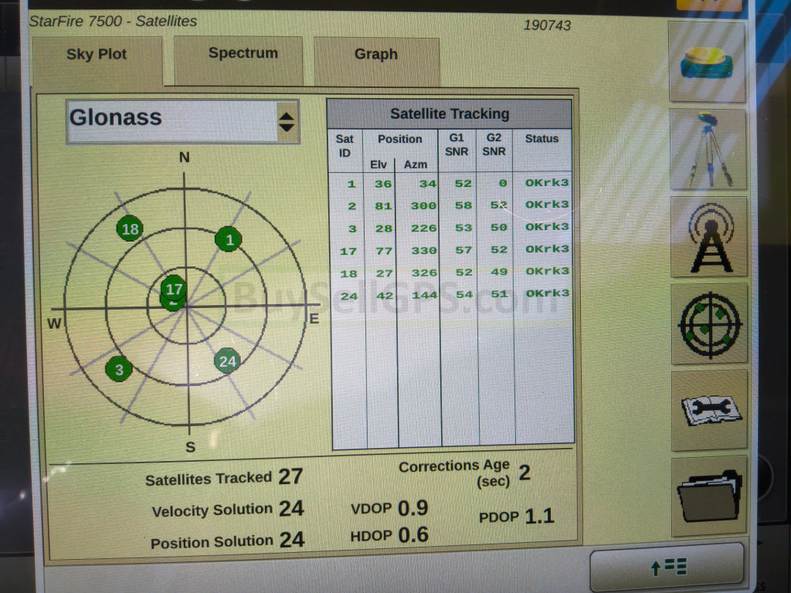Switch to the Spectrum tab
The image size is (791, 593).
[x=243, y=54]
